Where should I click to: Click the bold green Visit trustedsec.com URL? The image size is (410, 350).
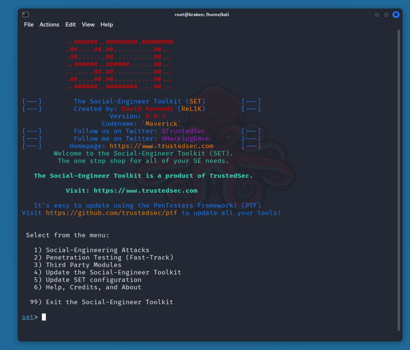point(145,191)
